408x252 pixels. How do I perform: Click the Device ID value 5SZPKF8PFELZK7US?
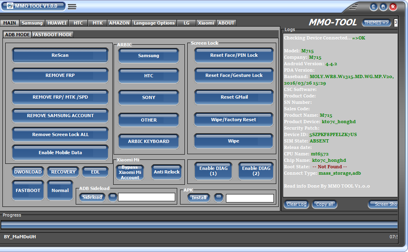click(333, 134)
